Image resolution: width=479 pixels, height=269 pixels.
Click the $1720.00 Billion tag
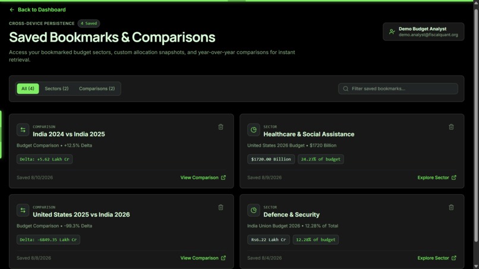click(271, 159)
